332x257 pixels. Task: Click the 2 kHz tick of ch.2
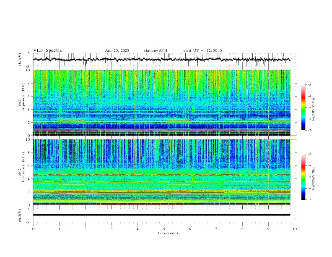click(29, 192)
